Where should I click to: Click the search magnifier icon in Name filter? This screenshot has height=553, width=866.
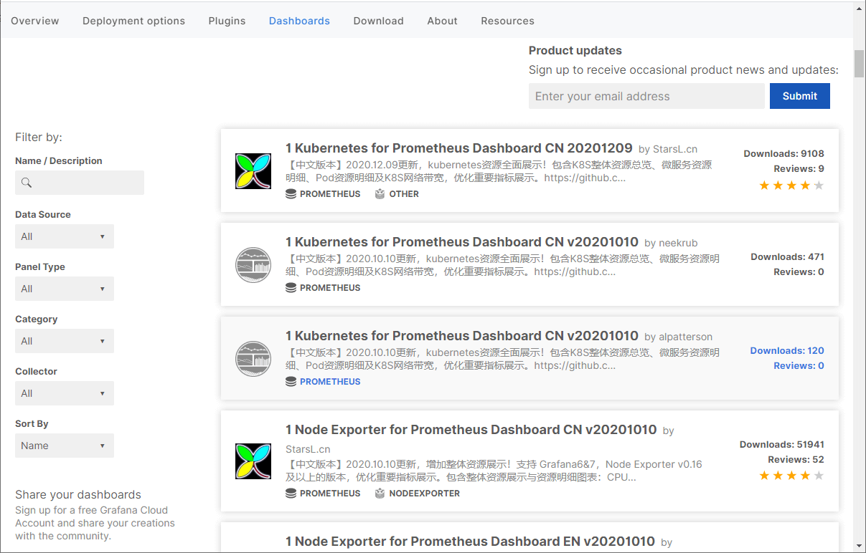27,183
